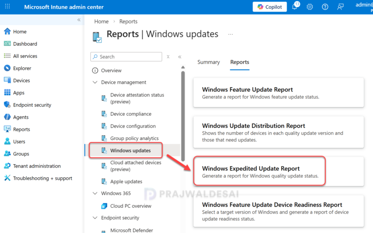Click the Troubleshooting + support tools icon
Viewport: 373px width, 233px height.
click(x=7, y=178)
